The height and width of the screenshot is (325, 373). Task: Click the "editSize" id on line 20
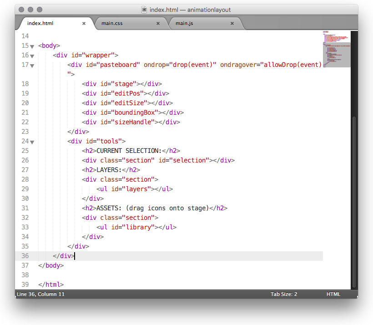(x=129, y=103)
